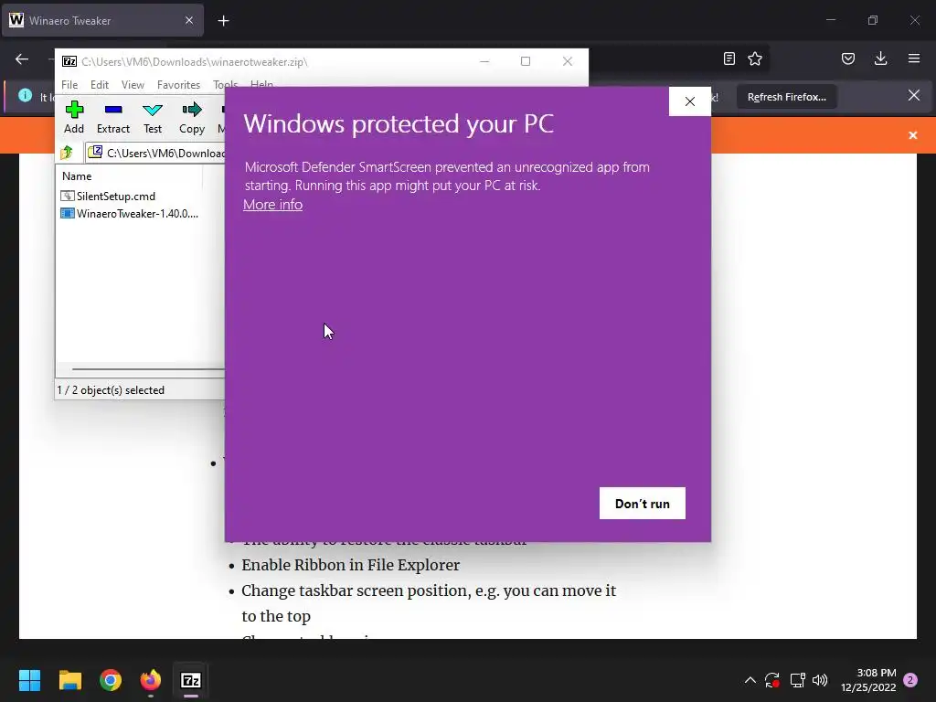
Task: Go up one folder level in 7-Zip
Action: (67, 153)
